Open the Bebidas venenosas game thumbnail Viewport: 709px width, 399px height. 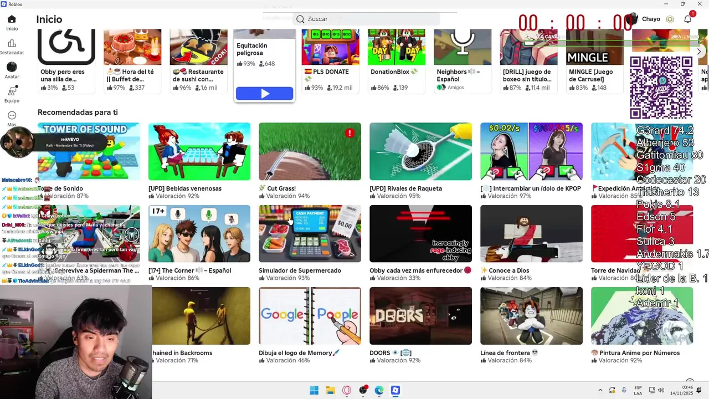click(x=199, y=151)
